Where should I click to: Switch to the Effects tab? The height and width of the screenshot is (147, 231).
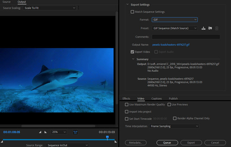(126, 98)
